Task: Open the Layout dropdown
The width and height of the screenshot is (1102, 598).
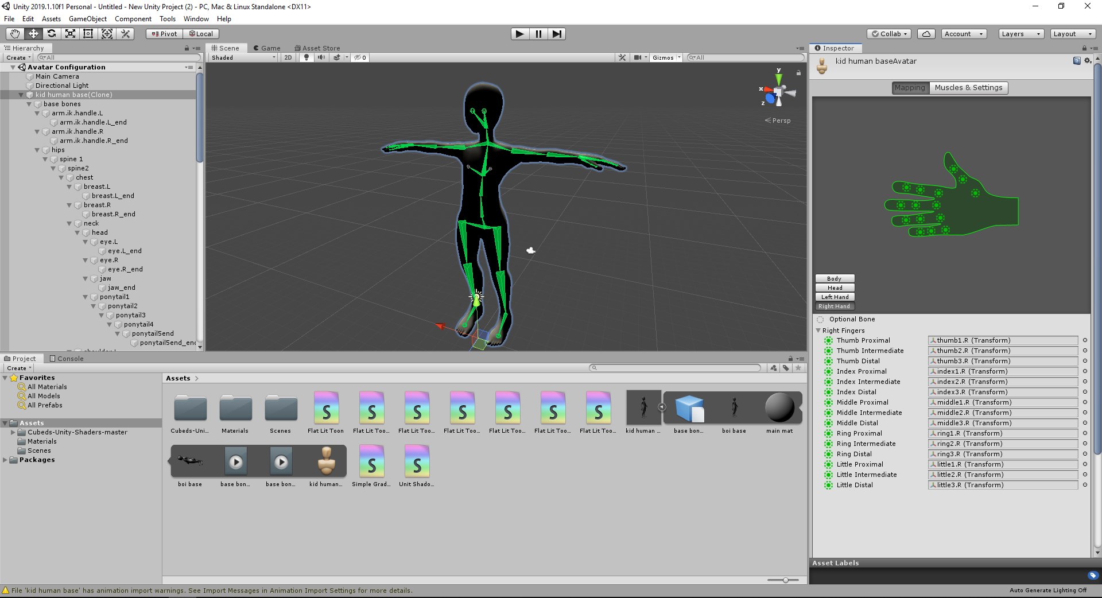Action: click(x=1072, y=34)
